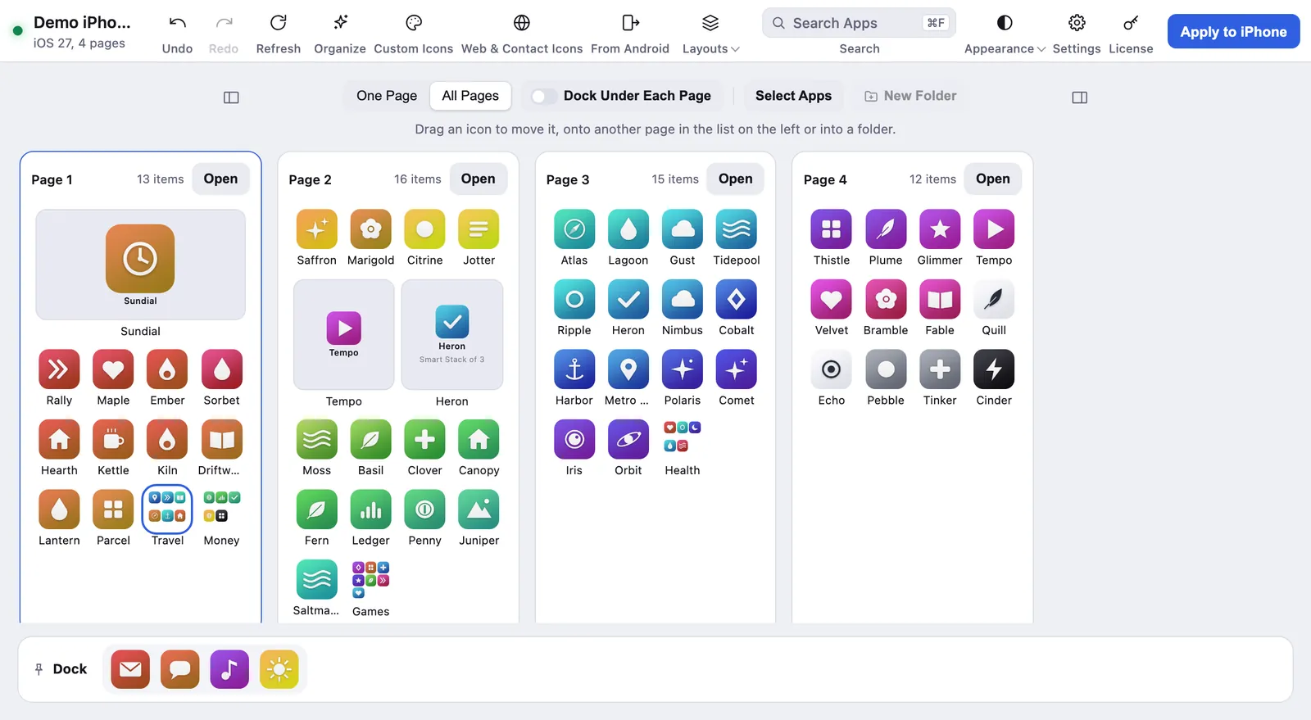The height and width of the screenshot is (720, 1311).
Task: Click the purple music app in Dock
Action: tap(229, 669)
